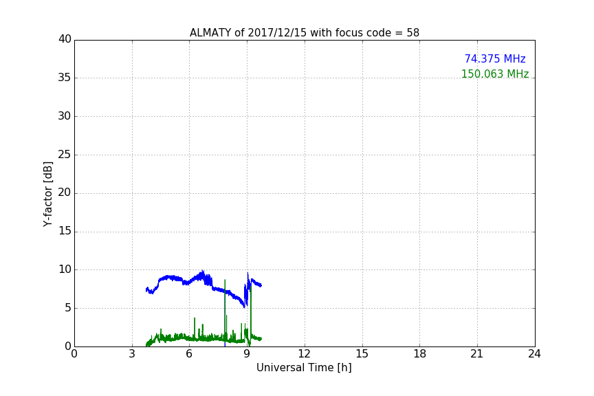The width and height of the screenshot is (594, 396).
Task: Select the green 150.063 MHz legend label
Action: tap(495, 74)
